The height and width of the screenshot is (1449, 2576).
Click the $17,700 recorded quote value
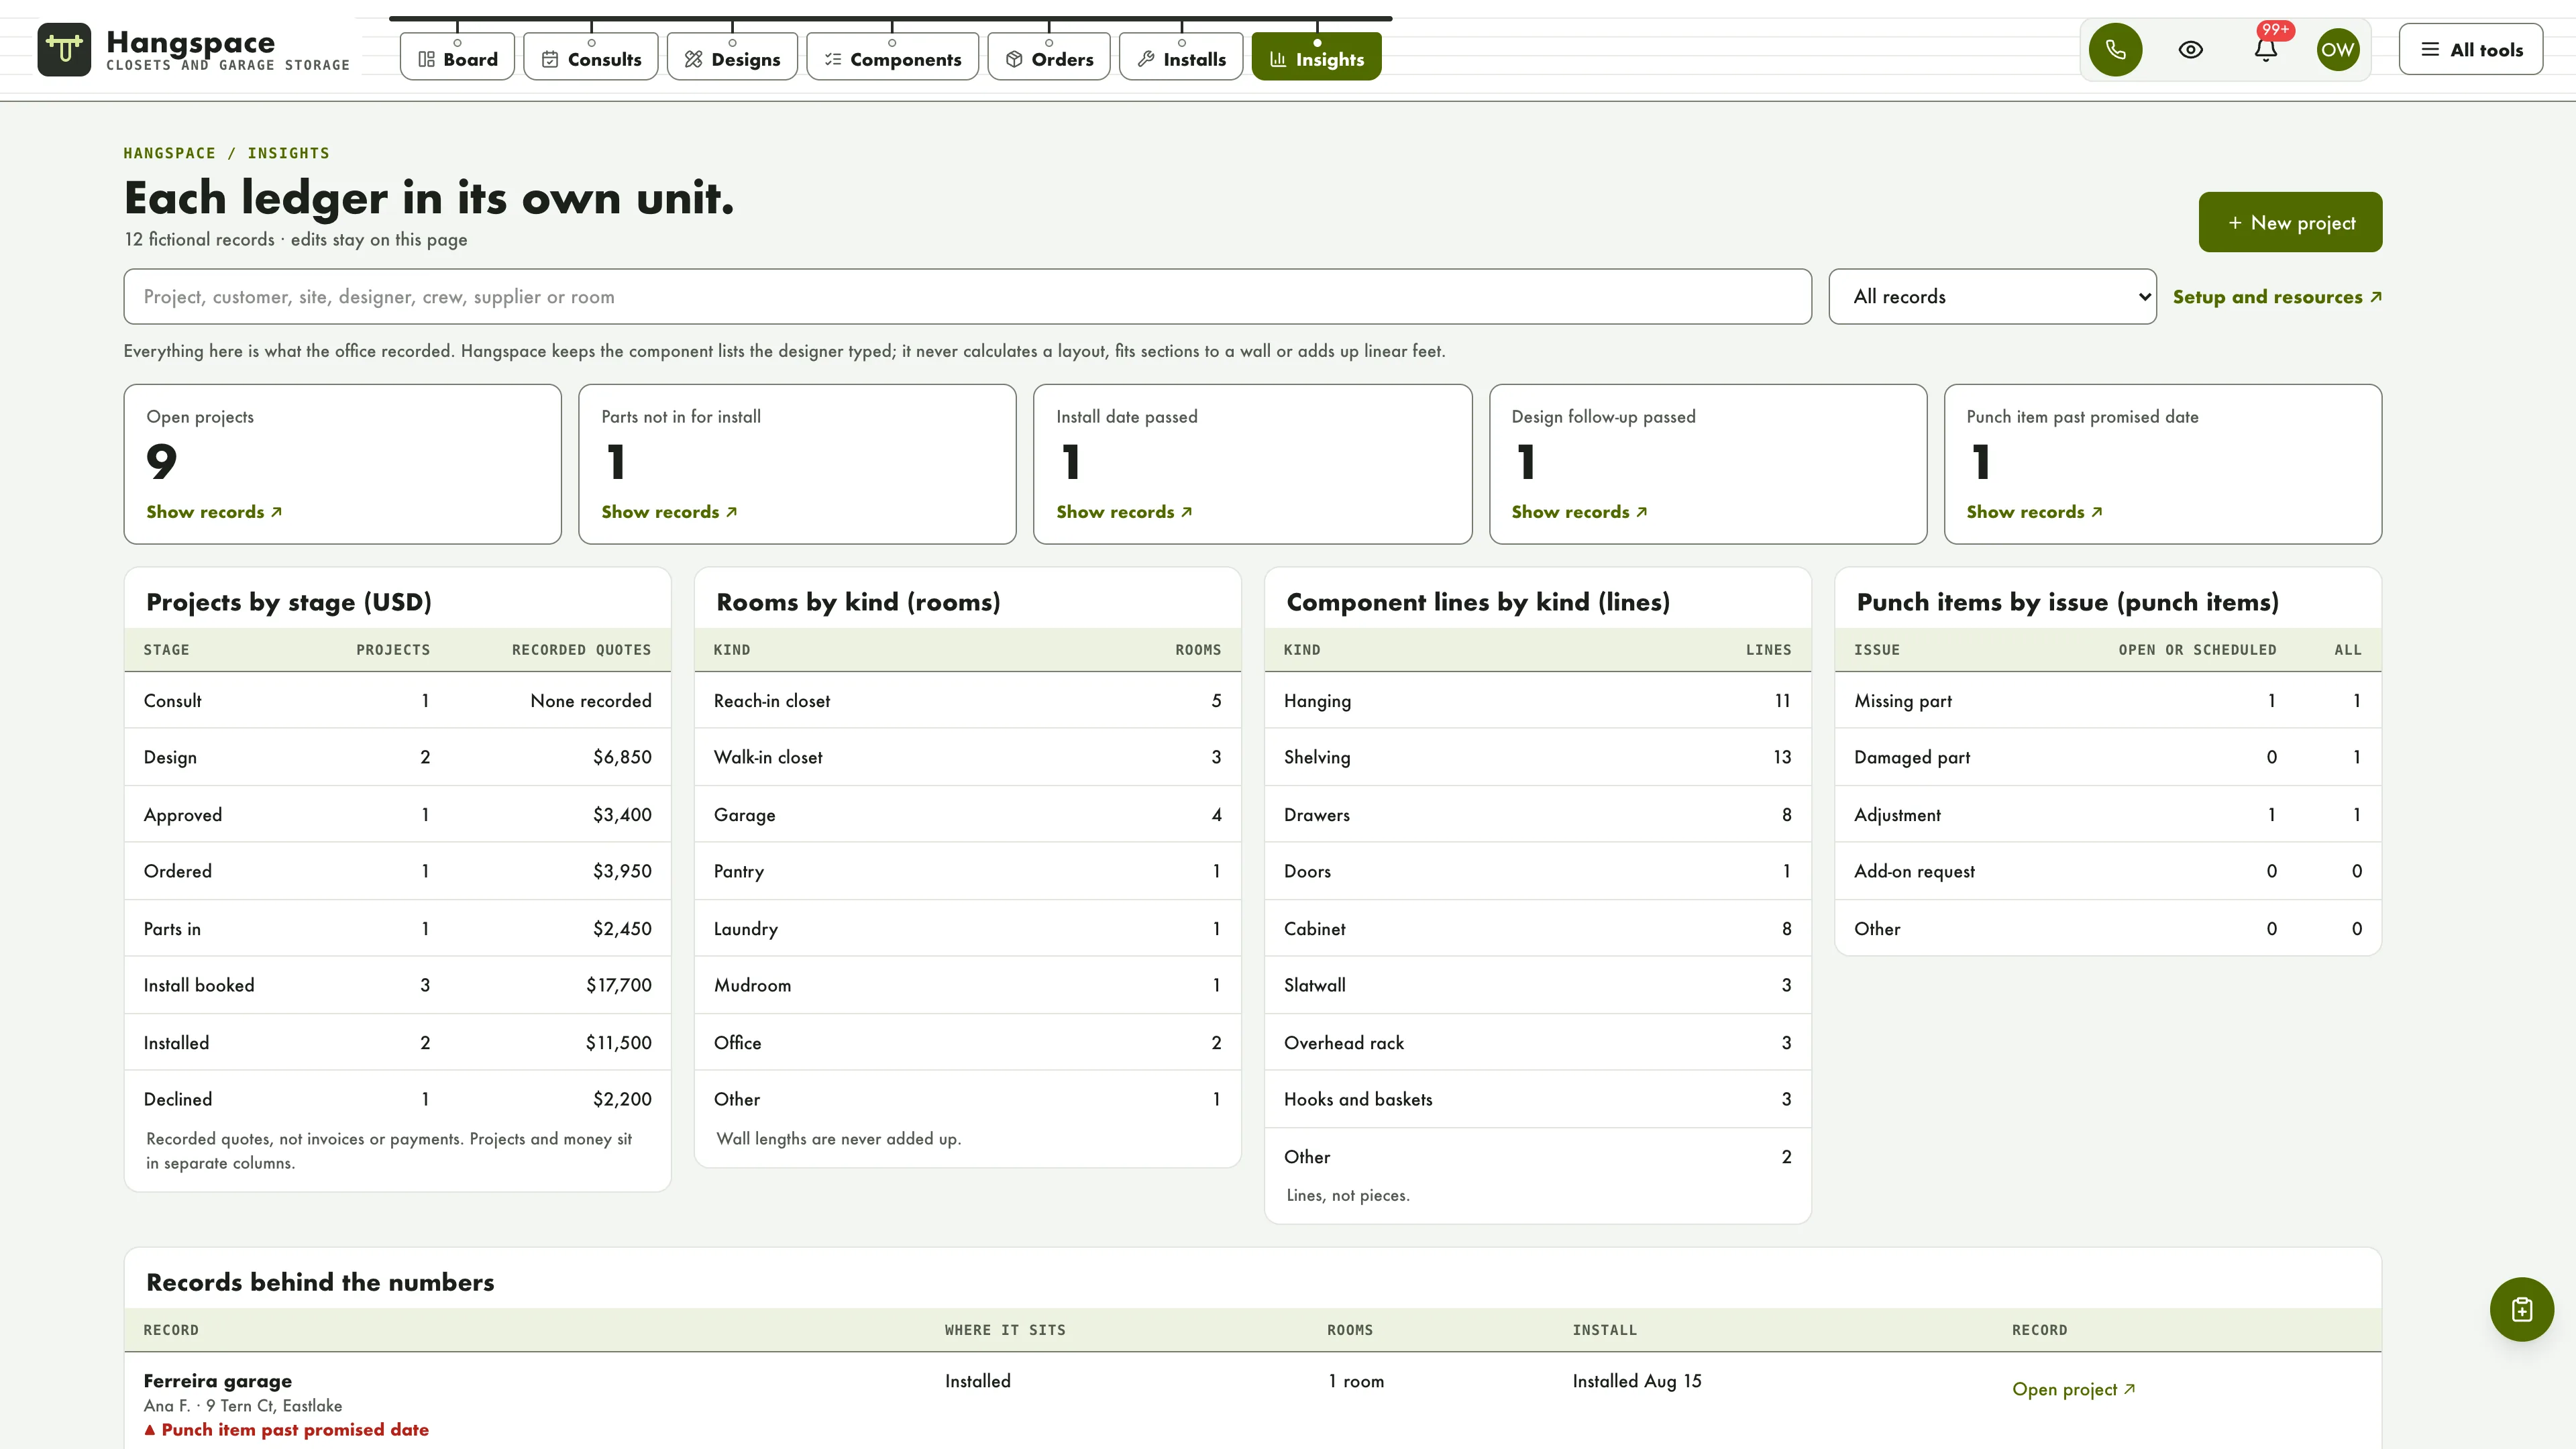618,985
